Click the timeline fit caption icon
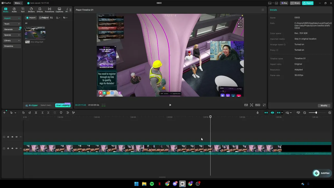The height and width of the screenshot is (188, 334). [298, 113]
